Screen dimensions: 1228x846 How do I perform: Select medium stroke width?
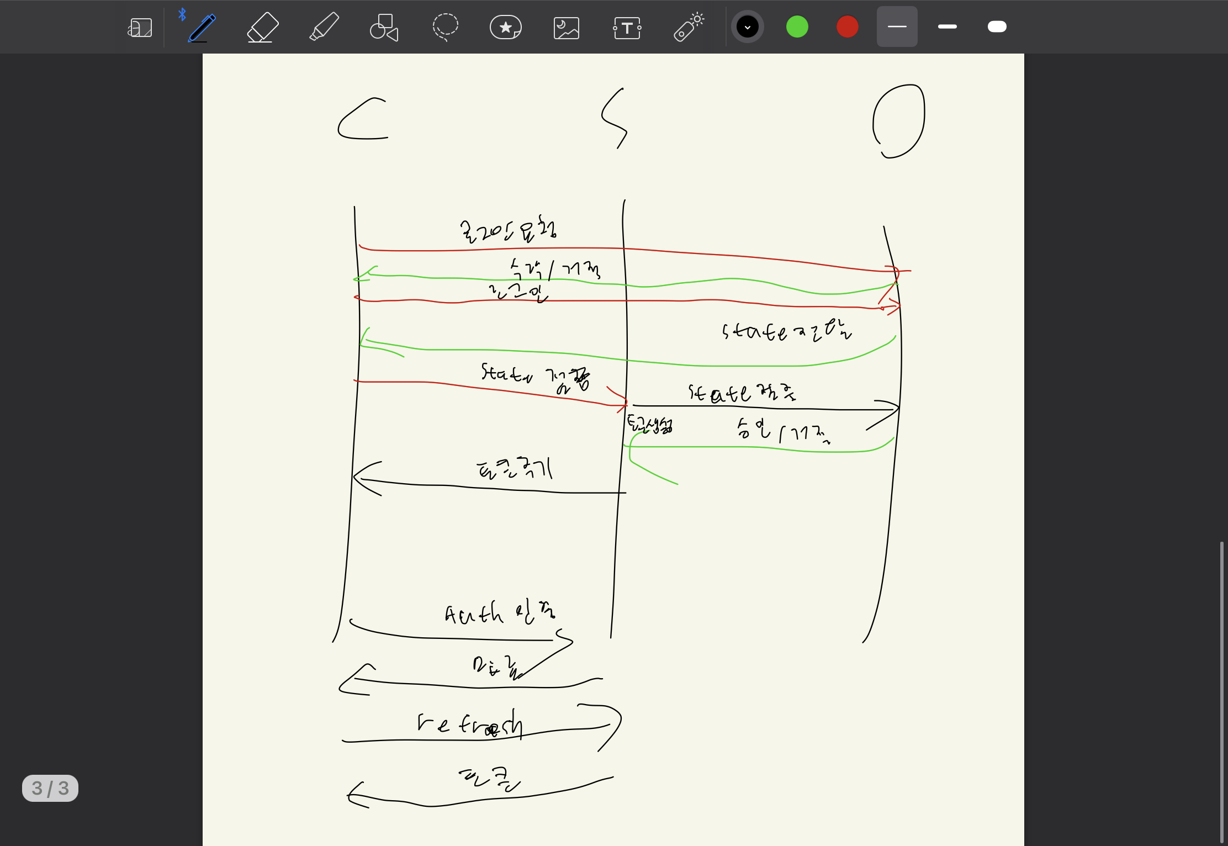click(x=947, y=27)
